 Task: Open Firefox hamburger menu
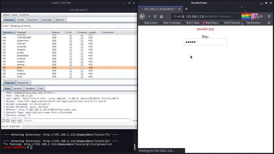[x=269, y=16]
